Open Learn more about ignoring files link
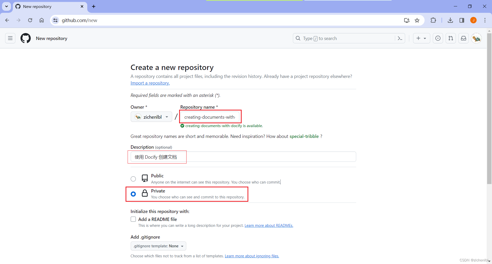Image resolution: width=492 pixels, height=264 pixels. tap(252, 256)
